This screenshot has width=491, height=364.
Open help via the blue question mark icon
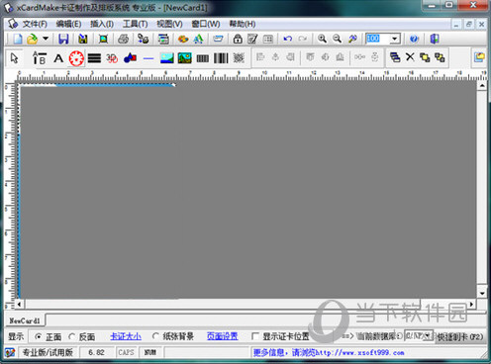click(x=414, y=39)
